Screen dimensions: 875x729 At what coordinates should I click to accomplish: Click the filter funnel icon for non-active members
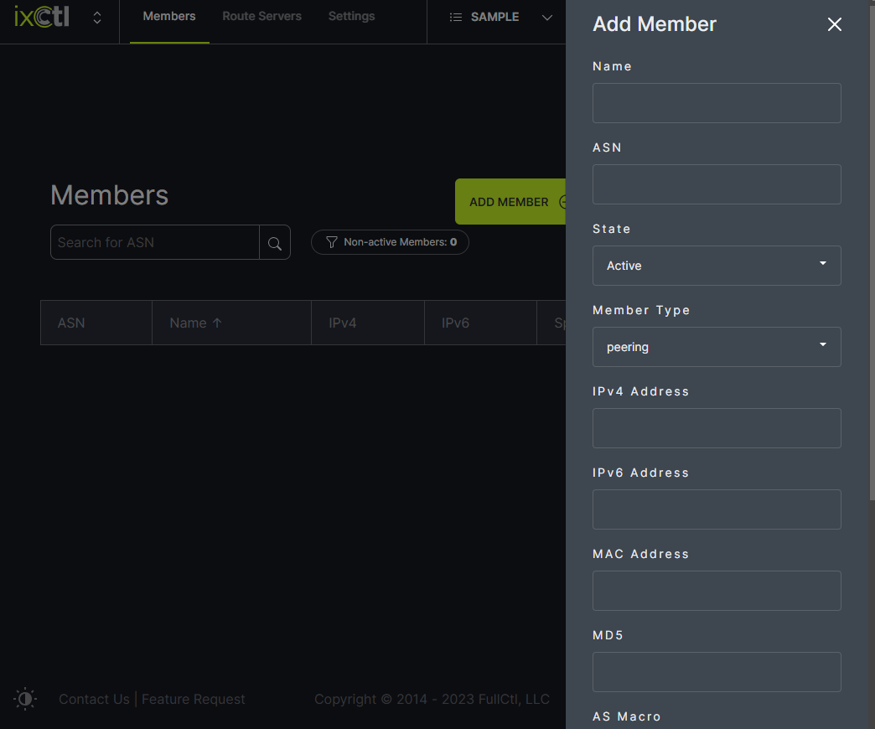tap(332, 242)
